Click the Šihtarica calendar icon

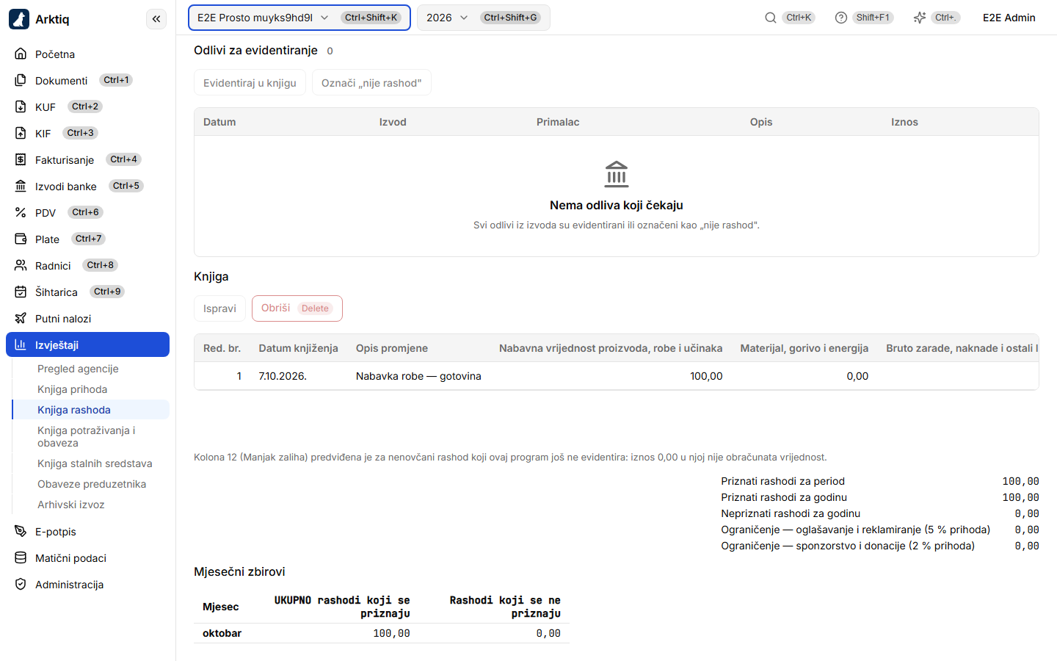pyautogui.click(x=21, y=292)
